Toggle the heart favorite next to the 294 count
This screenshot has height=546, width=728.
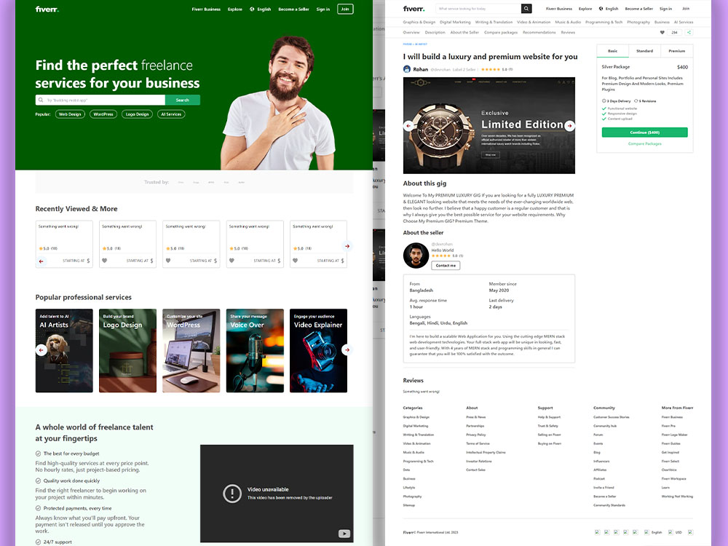(663, 32)
